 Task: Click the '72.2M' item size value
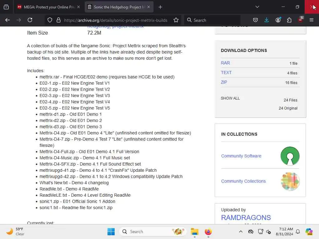click(94, 33)
